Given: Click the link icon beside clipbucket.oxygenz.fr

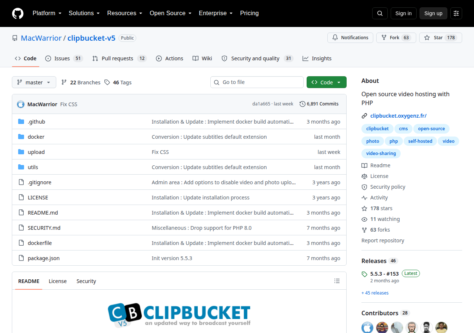Looking at the screenshot, I should (364, 116).
